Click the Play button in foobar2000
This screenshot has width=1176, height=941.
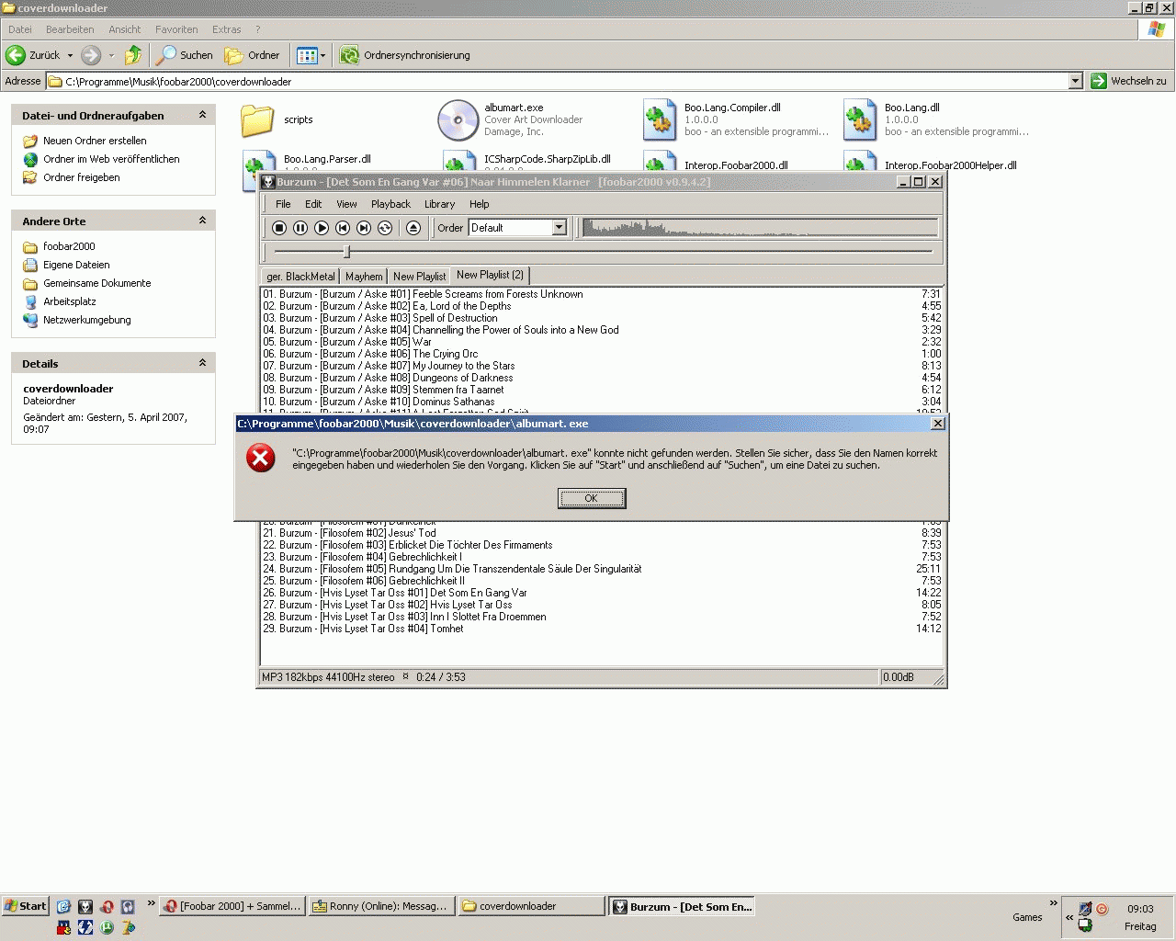[x=322, y=228]
